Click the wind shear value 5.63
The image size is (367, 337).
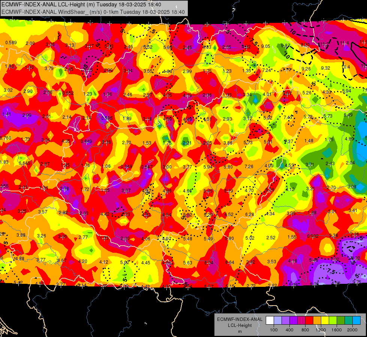coord(188,262)
